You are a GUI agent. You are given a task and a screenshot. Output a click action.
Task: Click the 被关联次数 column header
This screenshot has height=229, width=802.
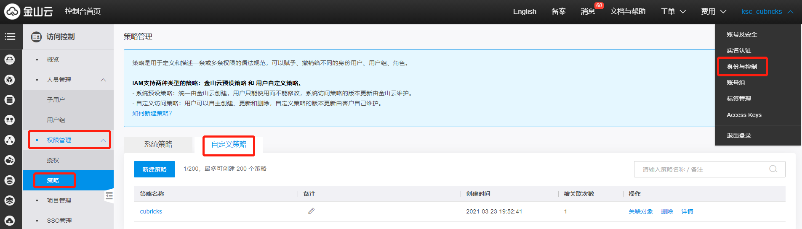coord(579,194)
